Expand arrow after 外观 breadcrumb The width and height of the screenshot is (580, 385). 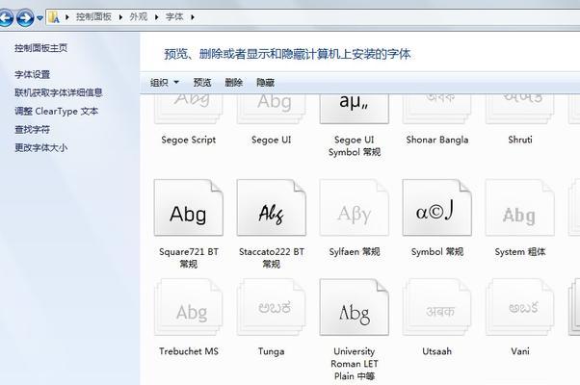click(x=156, y=17)
